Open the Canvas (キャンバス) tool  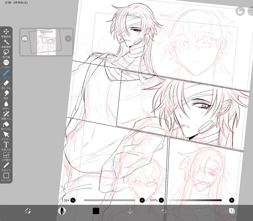6,177
